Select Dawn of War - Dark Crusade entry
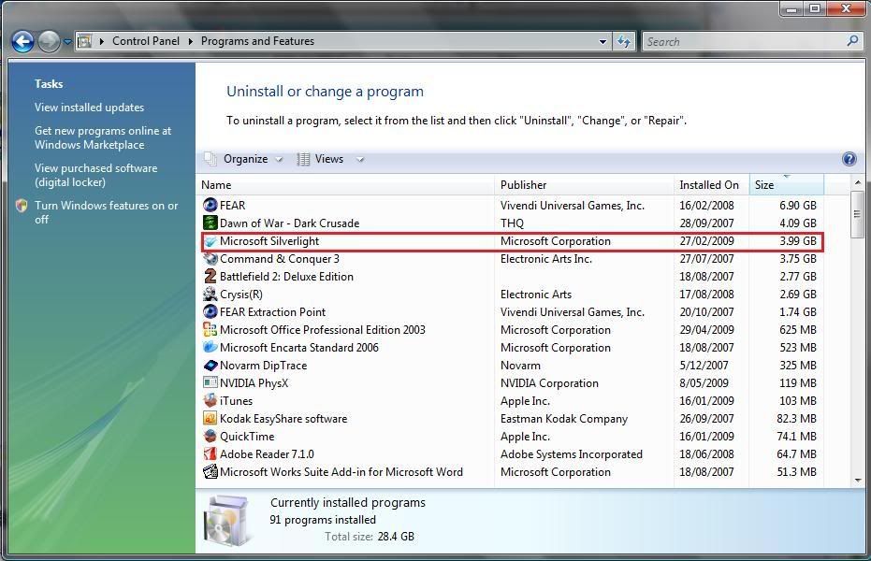This screenshot has height=561, width=871. pyautogui.click(x=289, y=223)
